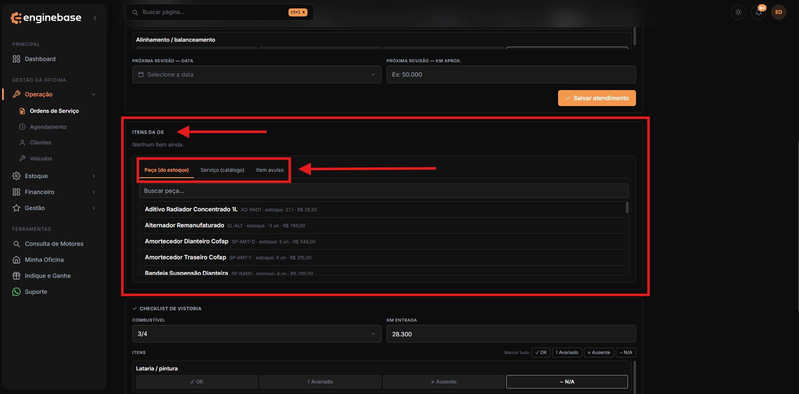Click the Clientes person icon
Viewport: 799px width, 394px height.
(22, 143)
